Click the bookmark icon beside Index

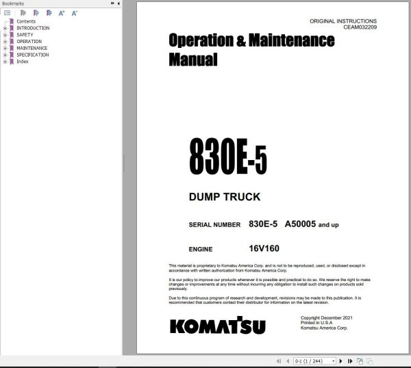pyautogui.click(x=12, y=62)
